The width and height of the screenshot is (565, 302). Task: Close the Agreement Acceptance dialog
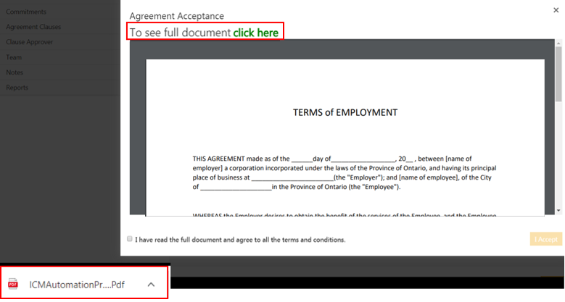[556, 10]
